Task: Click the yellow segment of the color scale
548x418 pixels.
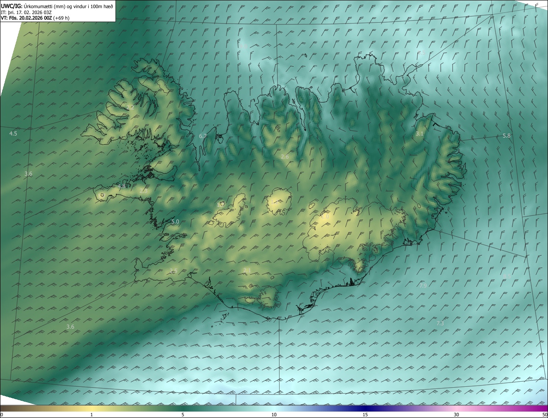Action: pos(92,408)
